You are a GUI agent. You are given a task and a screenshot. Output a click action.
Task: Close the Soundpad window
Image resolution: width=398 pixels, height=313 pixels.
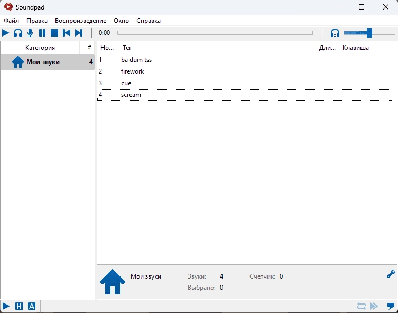(x=385, y=7)
